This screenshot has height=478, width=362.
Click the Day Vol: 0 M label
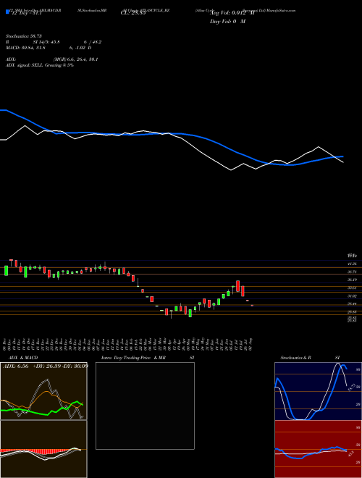point(227,22)
